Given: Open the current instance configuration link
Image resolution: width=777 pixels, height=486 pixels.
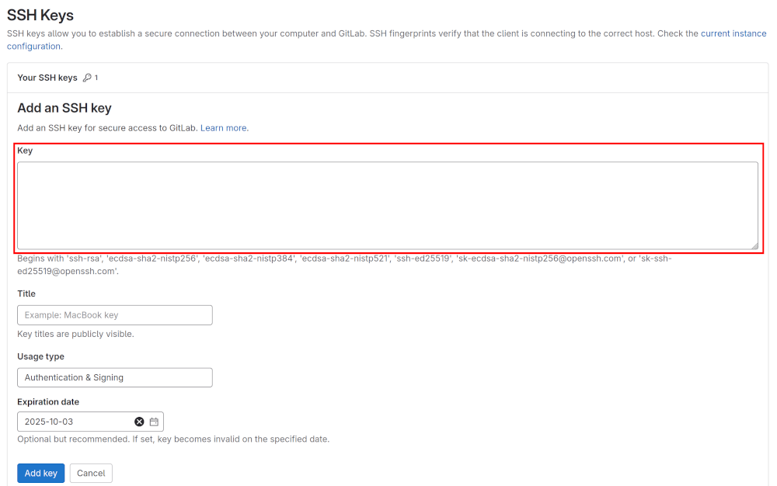Looking at the screenshot, I should click(x=733, y=33).
